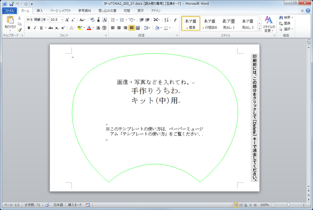This screenshot has height=210, width=313.
Task: Click the 選択 select button
Action: [286, 29]
